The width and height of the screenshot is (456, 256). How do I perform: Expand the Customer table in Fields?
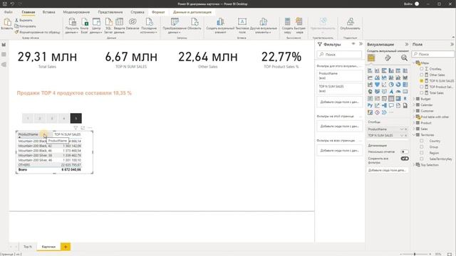[x=414, y=111]
